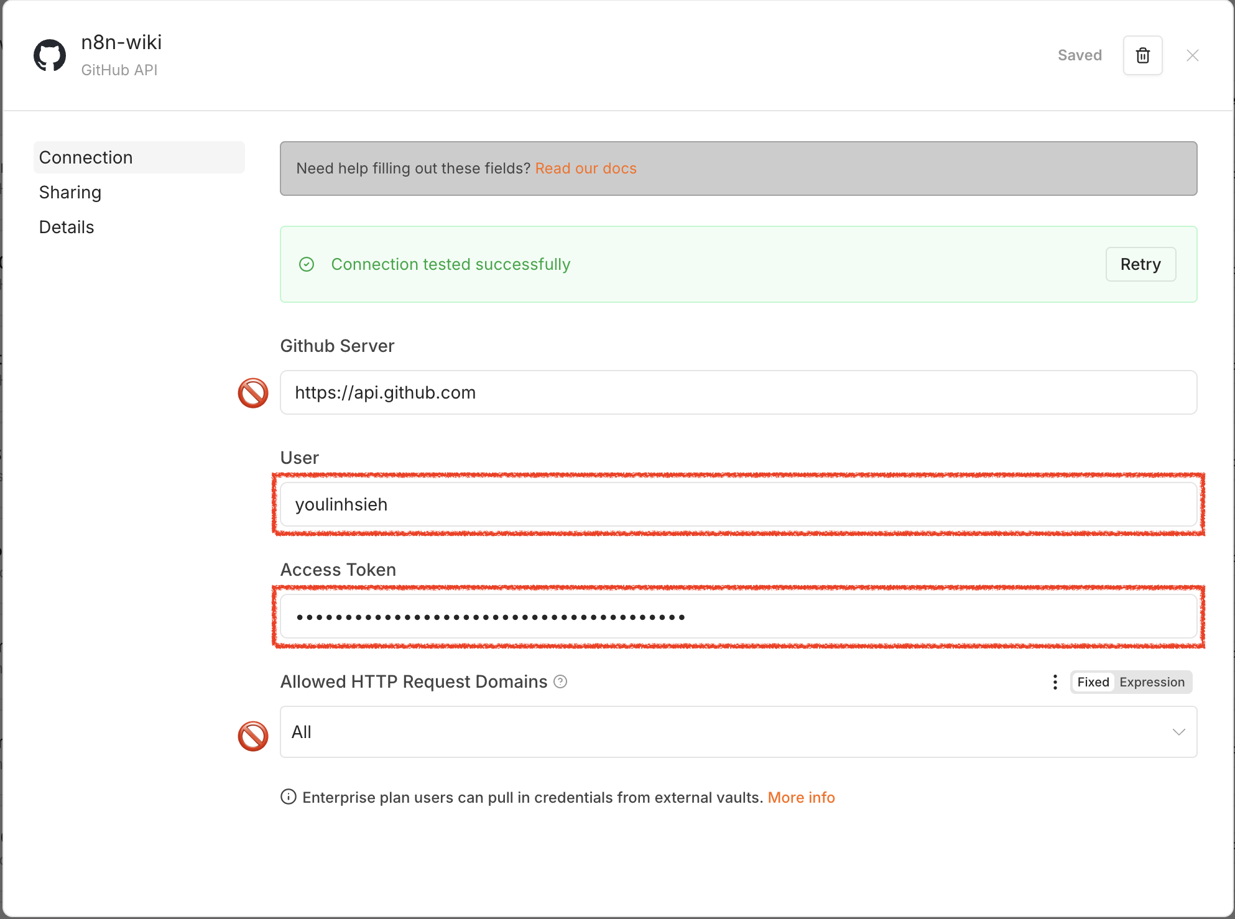The height and width of the screenshot is (919, 1235).
Task: Click the Connection tested successfully message
Action: pyautogui.click(x=450, y=264)
